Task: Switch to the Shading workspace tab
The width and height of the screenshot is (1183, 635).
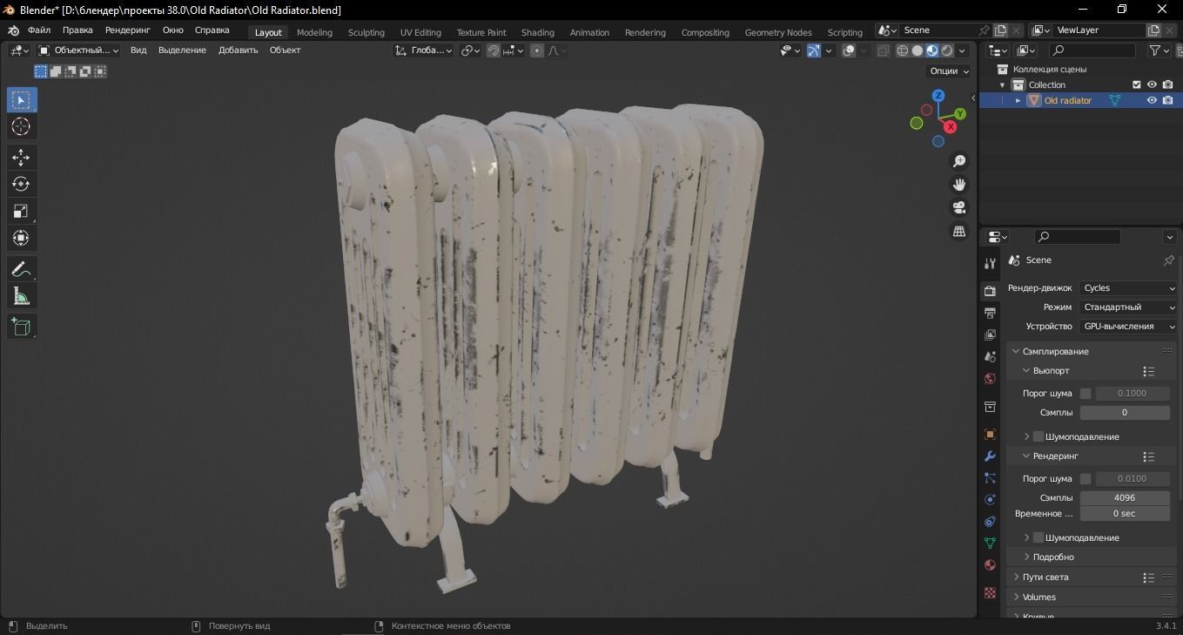Action: coord(537,32)
